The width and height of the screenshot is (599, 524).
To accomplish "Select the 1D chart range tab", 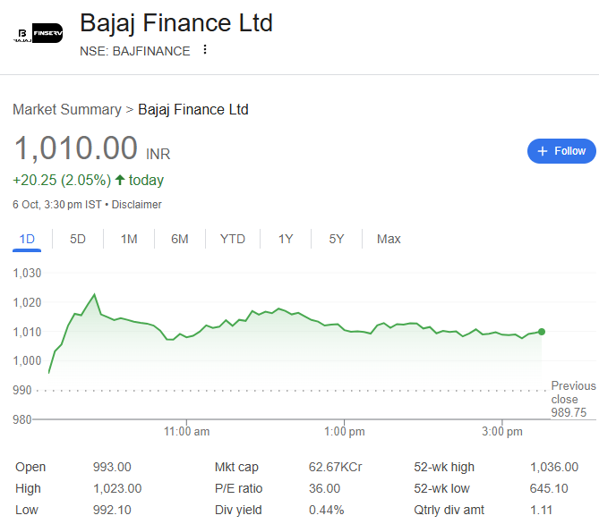I will coord(27,239).
